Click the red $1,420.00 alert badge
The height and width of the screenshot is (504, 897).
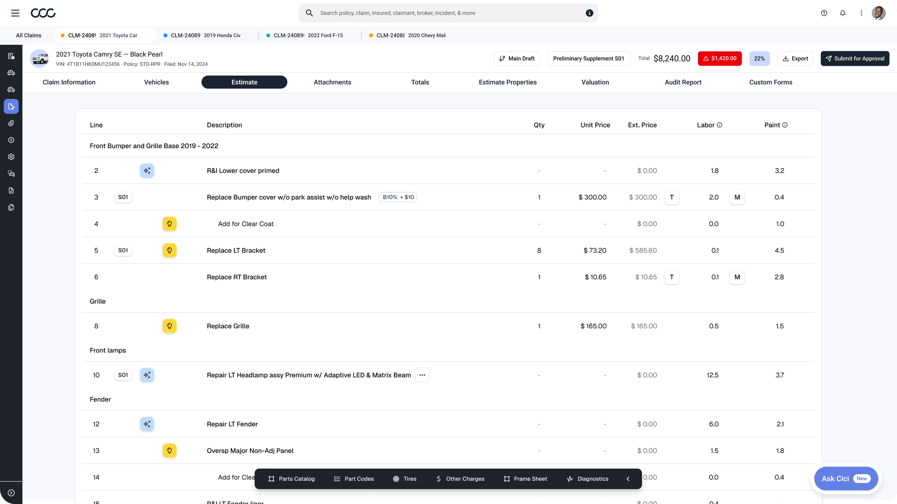[x=720, y=58]
